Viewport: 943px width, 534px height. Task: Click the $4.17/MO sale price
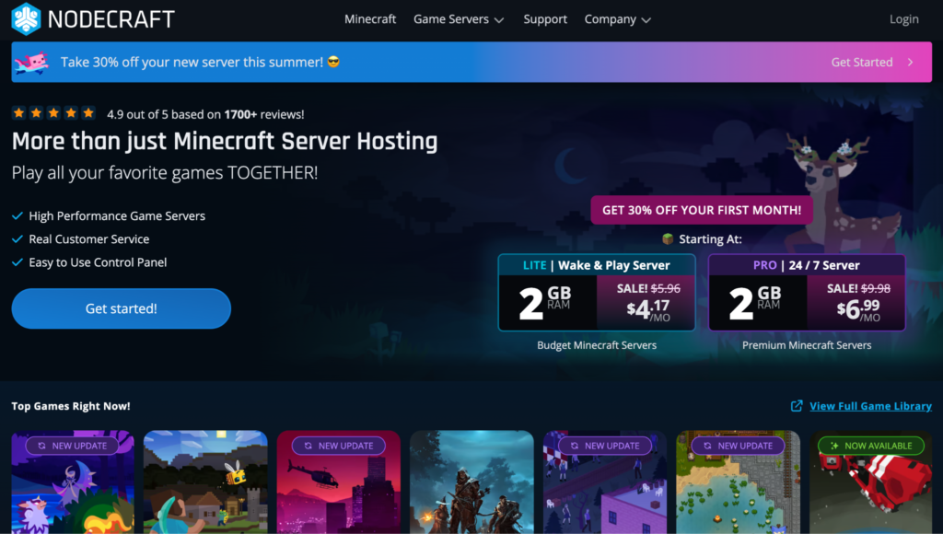(647, 309)
